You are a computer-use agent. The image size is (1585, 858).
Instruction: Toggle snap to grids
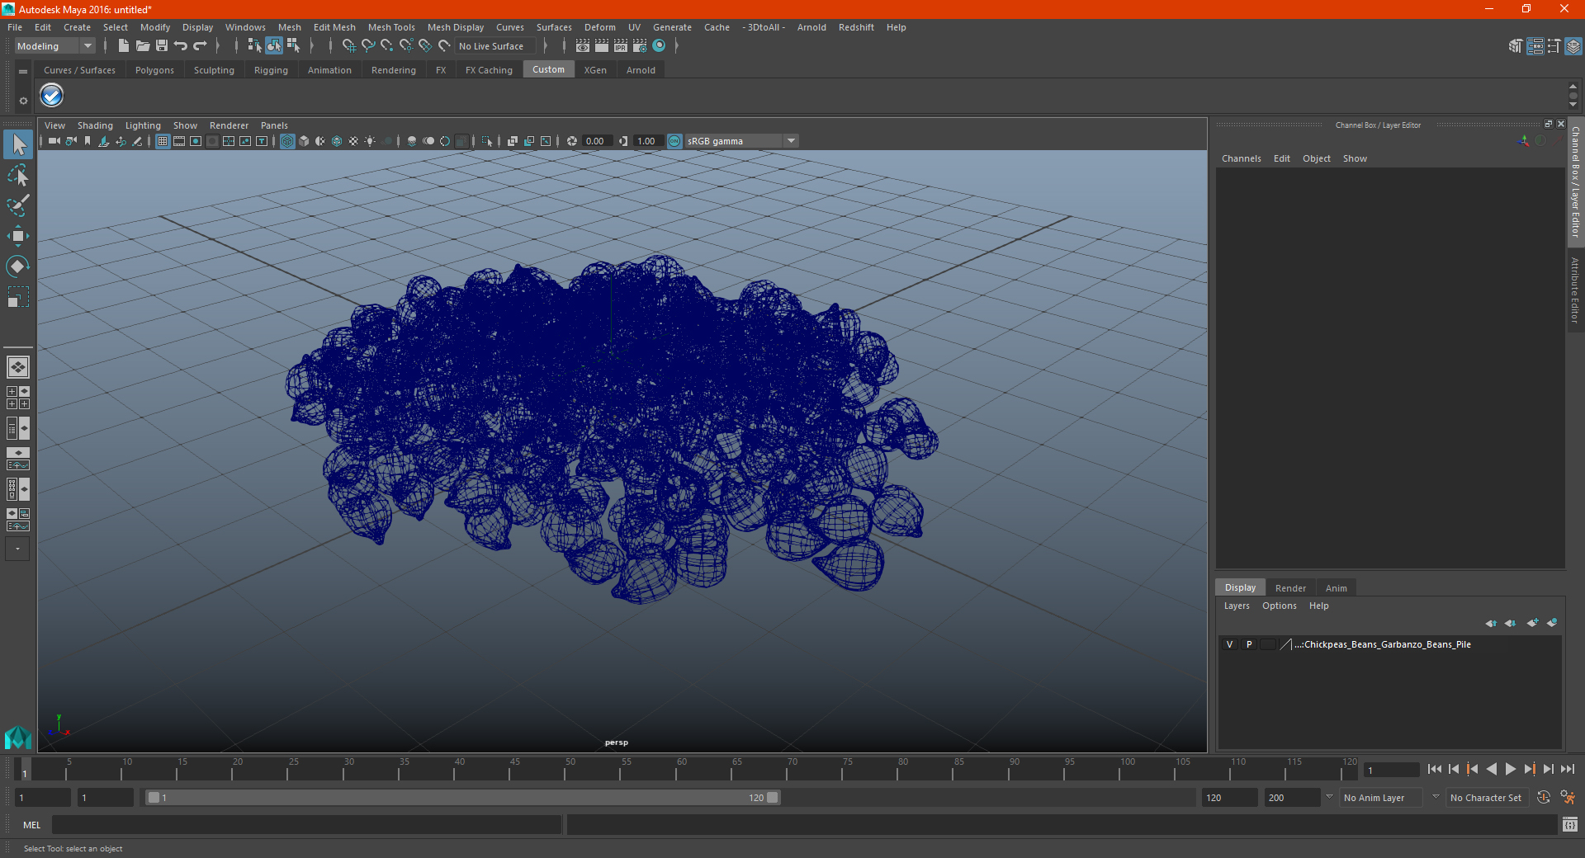(x=349, y=46)
